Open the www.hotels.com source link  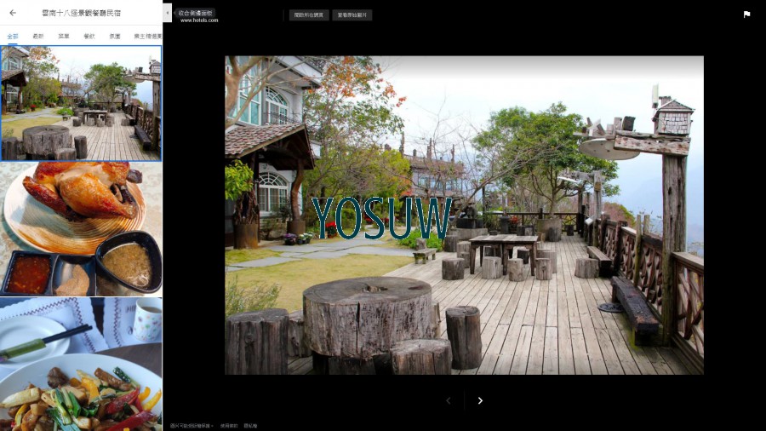point(199,20)
